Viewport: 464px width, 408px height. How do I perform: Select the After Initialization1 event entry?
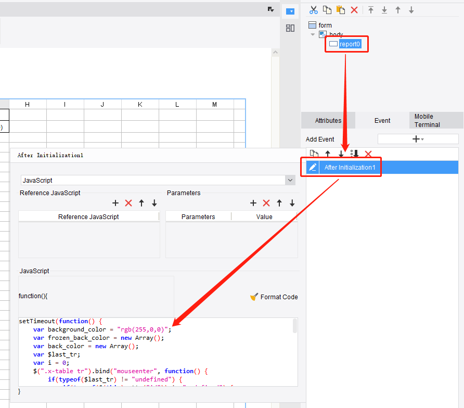click(x=350, y=167)
